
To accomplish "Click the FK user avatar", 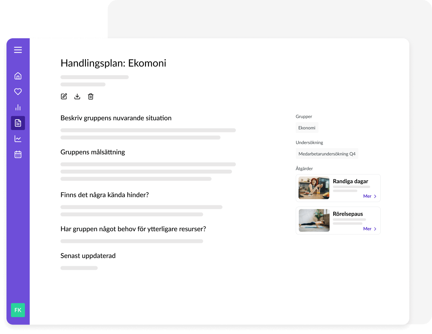I will click(18, 310).
